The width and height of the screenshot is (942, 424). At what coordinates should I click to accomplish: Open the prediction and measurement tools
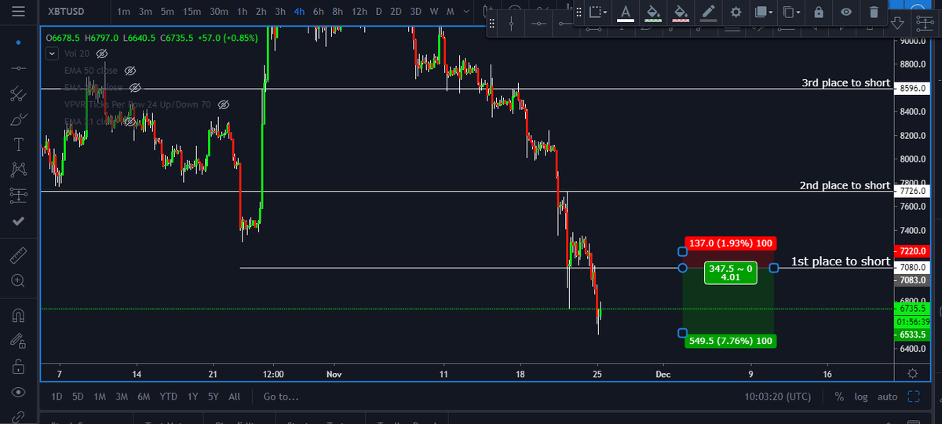(19, 196)
